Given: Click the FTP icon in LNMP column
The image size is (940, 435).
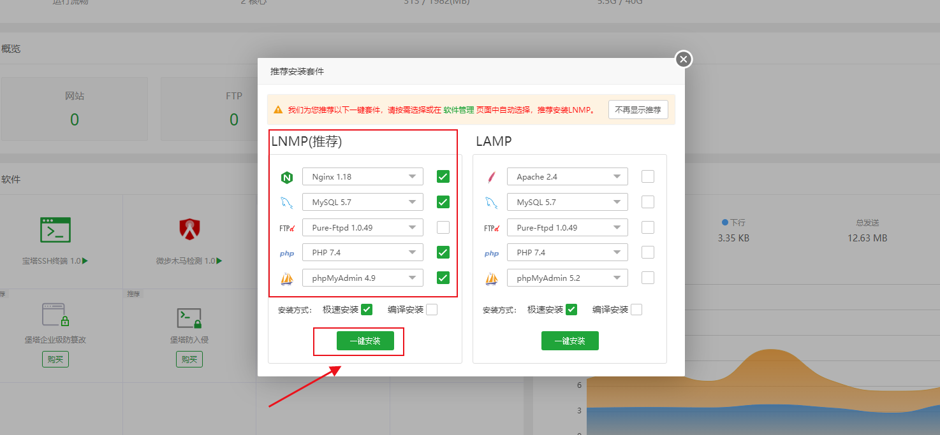Looking at the screenshot, I should tap(286, 228).
